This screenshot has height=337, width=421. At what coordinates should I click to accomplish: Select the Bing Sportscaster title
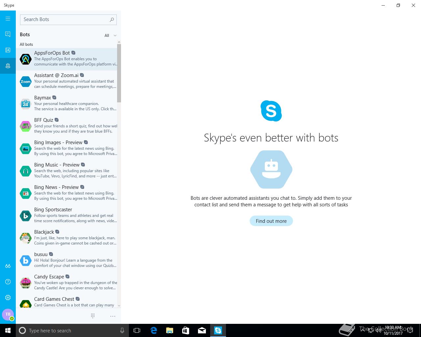[53, 210]
